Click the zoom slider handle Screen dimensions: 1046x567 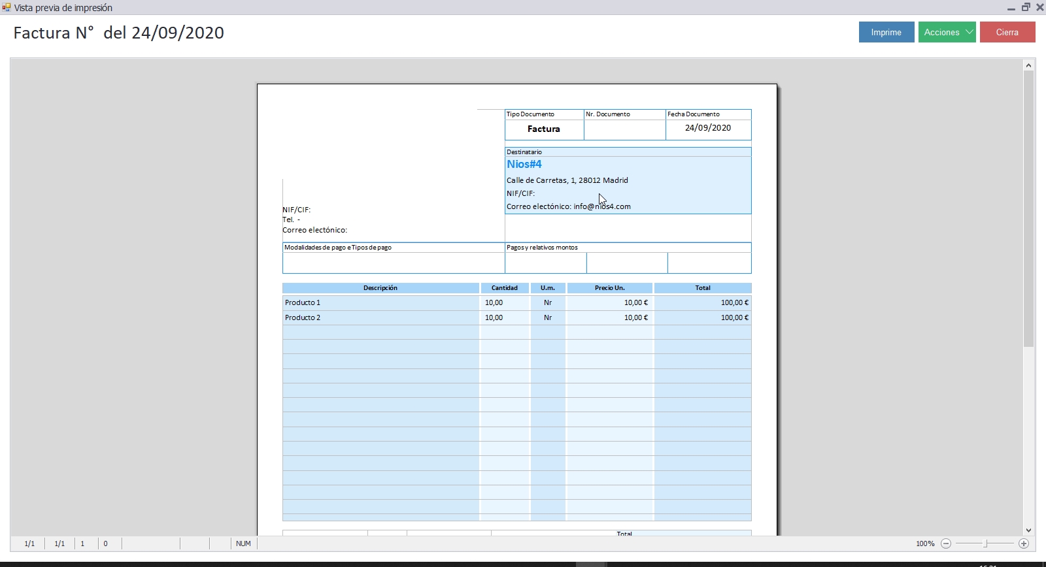point(986,543)
